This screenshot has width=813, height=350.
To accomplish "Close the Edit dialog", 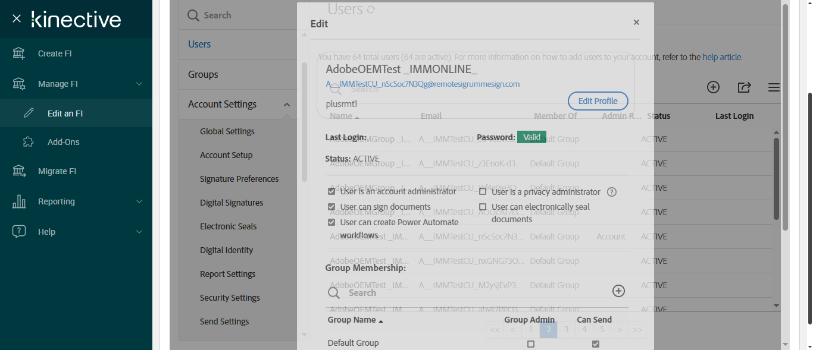I will coord(636,23).
